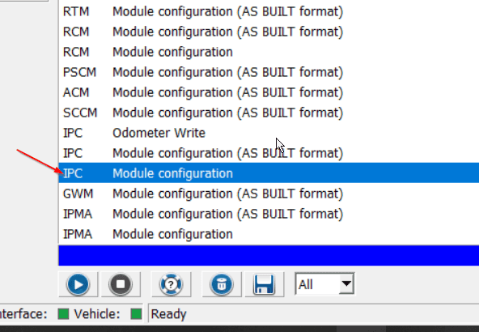Clear the log with the trash icon
Viewport: 479px width, 332px height.
point(222,284)
